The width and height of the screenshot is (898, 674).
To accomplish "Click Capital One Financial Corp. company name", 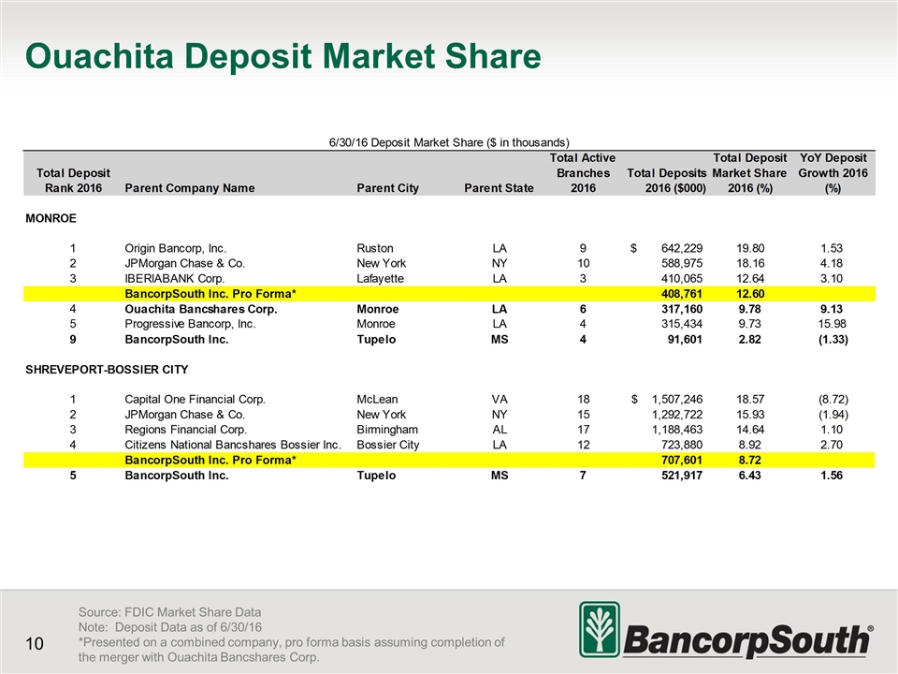I will coord(196,400).
